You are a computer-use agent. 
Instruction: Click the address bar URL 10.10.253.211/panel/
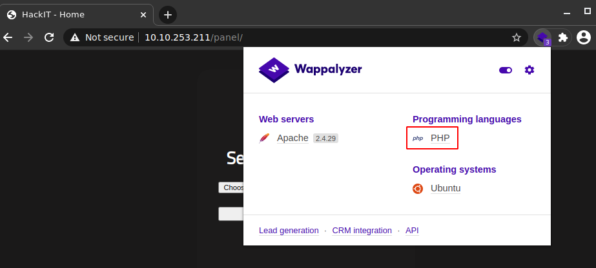(x=194, y=37)
